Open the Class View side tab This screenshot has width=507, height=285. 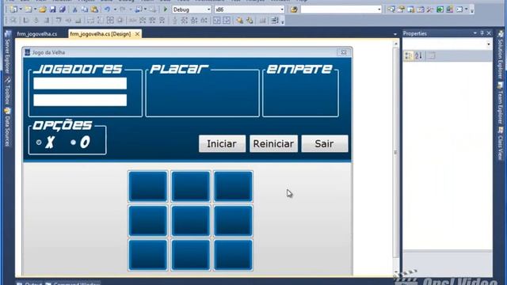pyautogui.click(x=500, y=143)
